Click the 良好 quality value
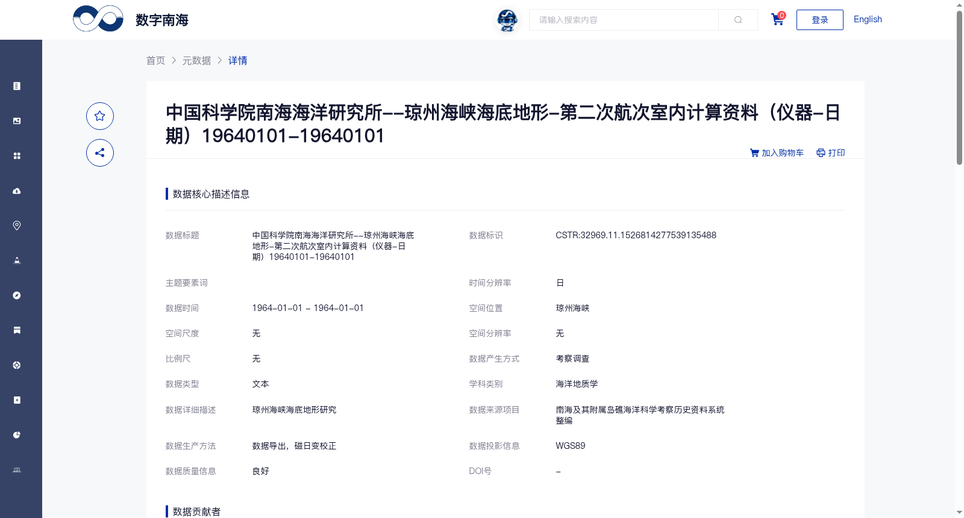 pyautogui.click(x=260, y=471)
